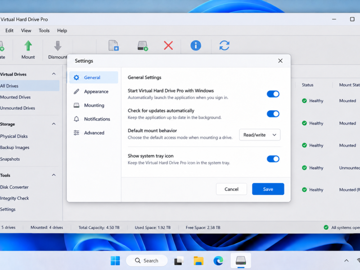
Task: Click the gear icon beside General
Action: (76, 77)
